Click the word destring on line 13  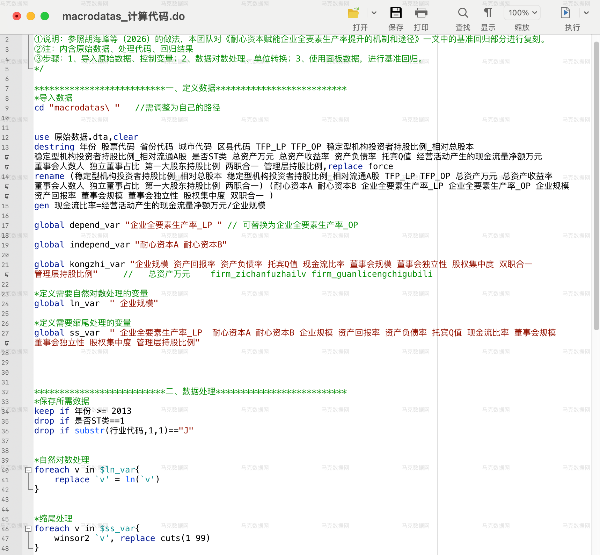click(54, 147)
